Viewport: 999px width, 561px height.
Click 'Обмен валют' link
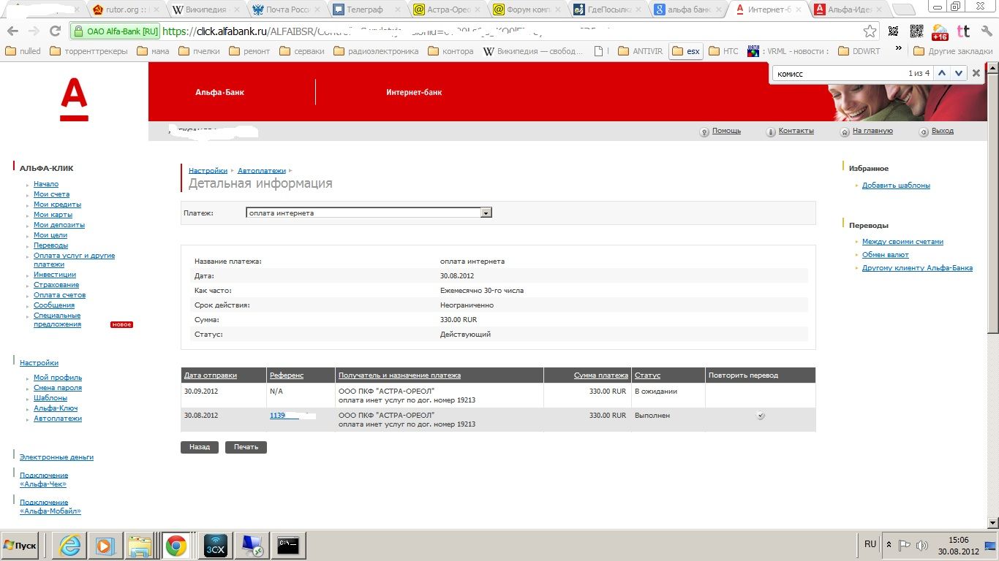coord(886,255)
